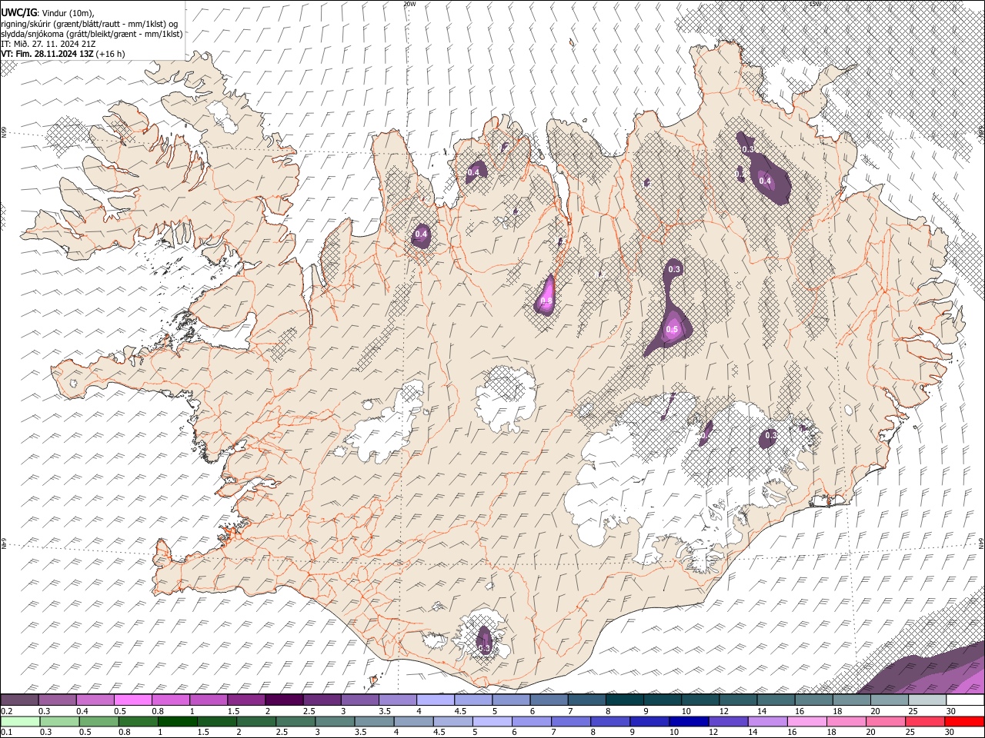Click the darkest green lower swatch between 1 and 1.5

coord(178,721)
